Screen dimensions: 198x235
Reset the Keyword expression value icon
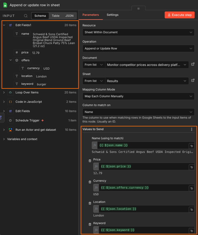pyautogui.click(x=192, y=231)
